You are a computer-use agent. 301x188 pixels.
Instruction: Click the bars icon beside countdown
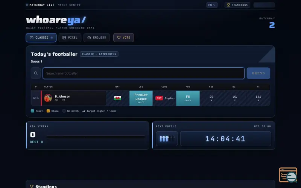(167, 139)
